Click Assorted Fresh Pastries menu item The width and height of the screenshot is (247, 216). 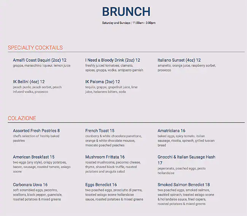tap(36, 131)
